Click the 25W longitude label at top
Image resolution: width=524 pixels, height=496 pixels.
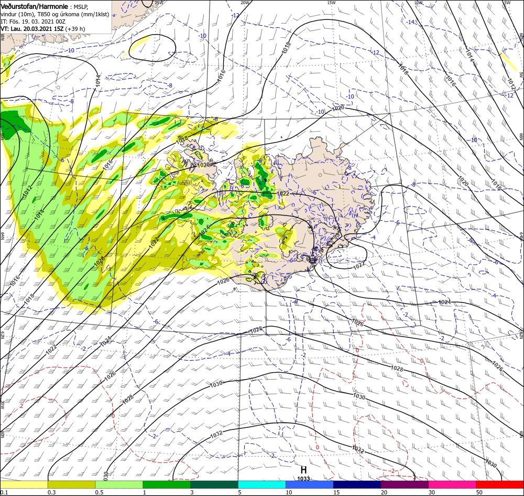click(159, 2)
